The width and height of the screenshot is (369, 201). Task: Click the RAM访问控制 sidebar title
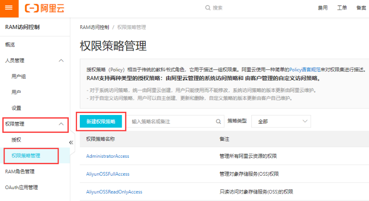coord(22,27)
